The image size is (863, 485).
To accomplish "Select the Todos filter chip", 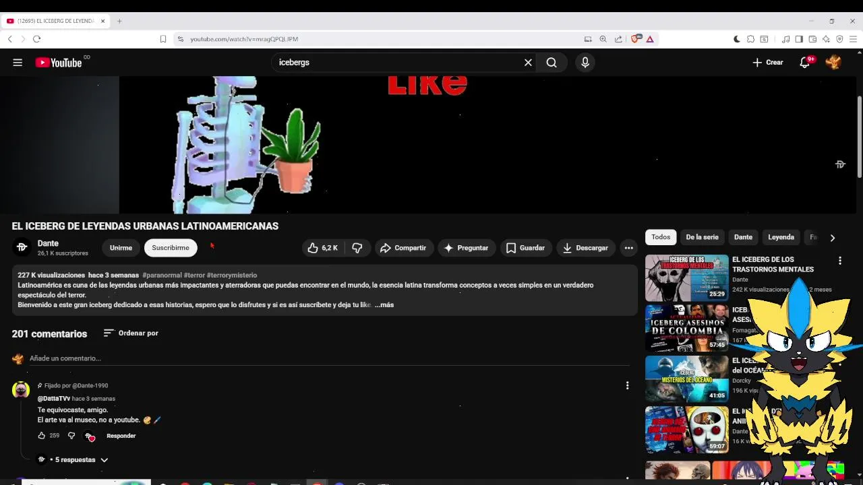I will (x=661, y=237).
